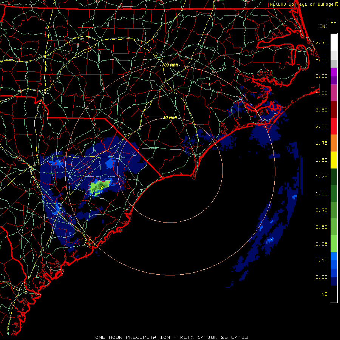Viewport: 340px width, 340px height.
Task: Pick the white swatch atop the legend
Action: click(334, 42)
